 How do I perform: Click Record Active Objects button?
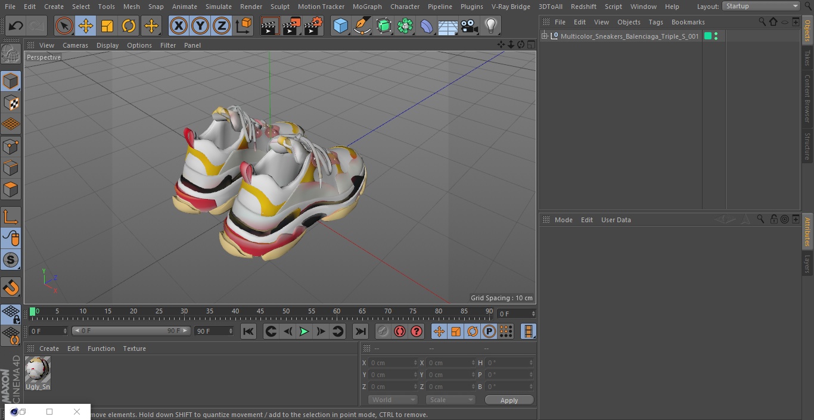[383, 331]
